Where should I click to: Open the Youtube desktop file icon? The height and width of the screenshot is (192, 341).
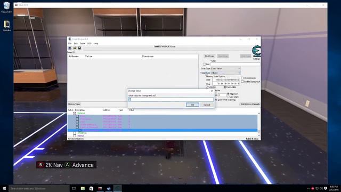tap(7, 26)
